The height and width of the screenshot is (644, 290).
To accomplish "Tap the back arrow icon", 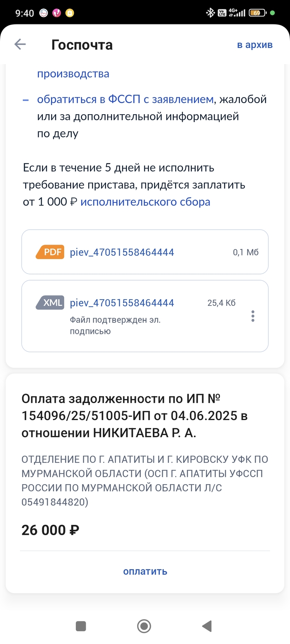I will (20, 45).
